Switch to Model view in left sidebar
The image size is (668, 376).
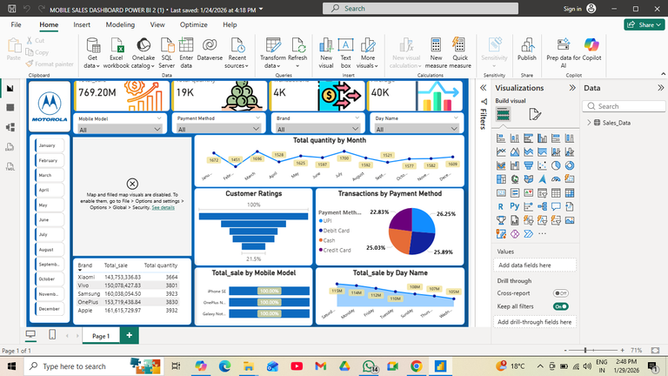coord(10,127)
